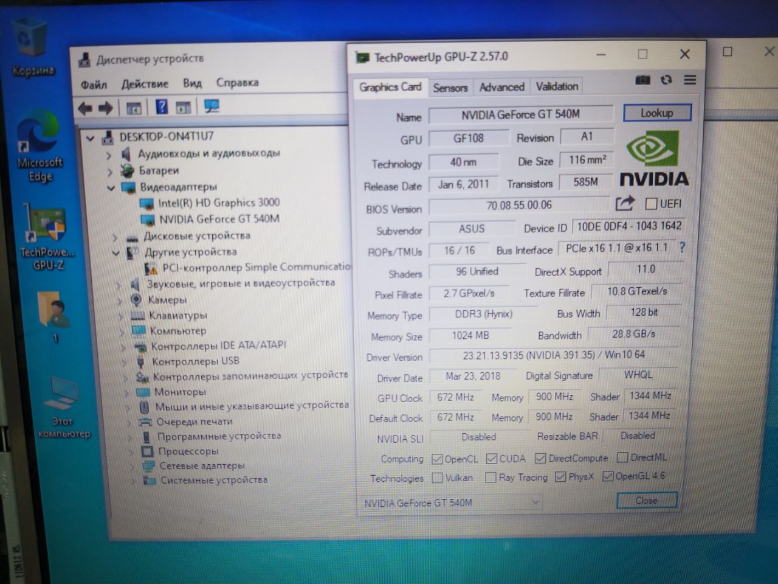Screen dimensions: 778x584
Task: Switch to the Validation tab
Action: click(x=557, y=86)
